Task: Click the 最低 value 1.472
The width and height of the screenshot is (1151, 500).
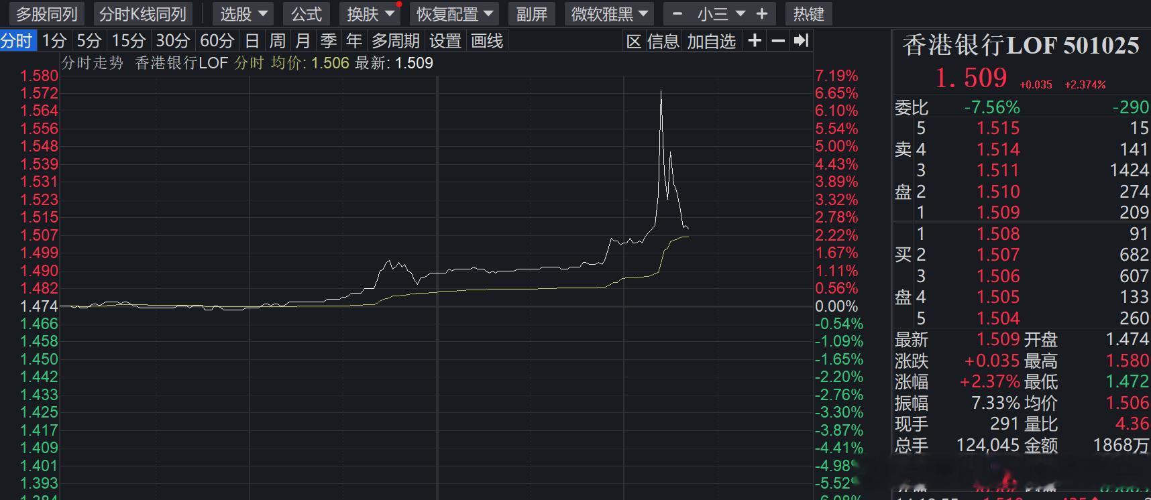Action: (1127, 381)
